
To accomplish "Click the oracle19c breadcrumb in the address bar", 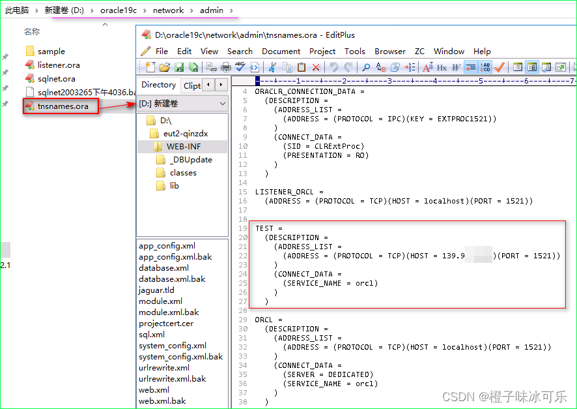I will tap(119, 10).
